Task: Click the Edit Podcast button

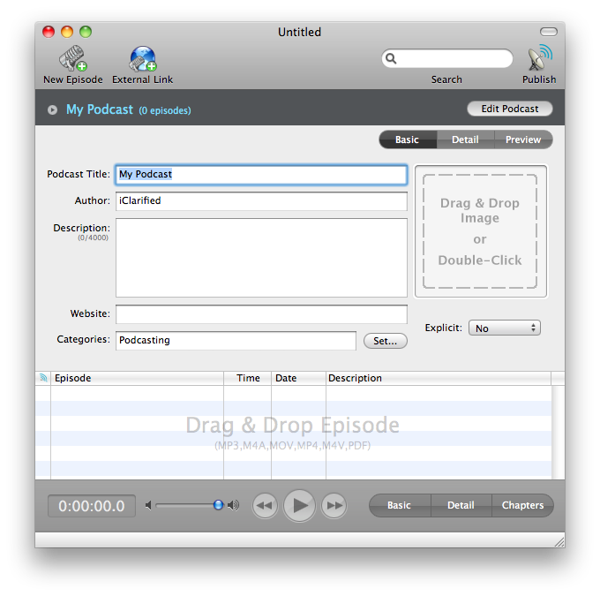Action: [x=510, y=109]
